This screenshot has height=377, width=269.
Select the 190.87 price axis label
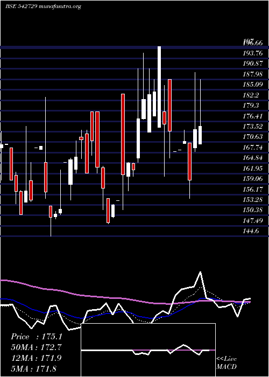coord(253,64)
